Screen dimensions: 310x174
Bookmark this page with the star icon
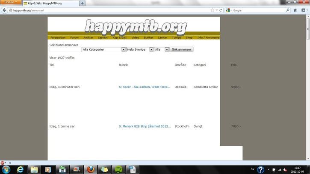click(213, 10)
